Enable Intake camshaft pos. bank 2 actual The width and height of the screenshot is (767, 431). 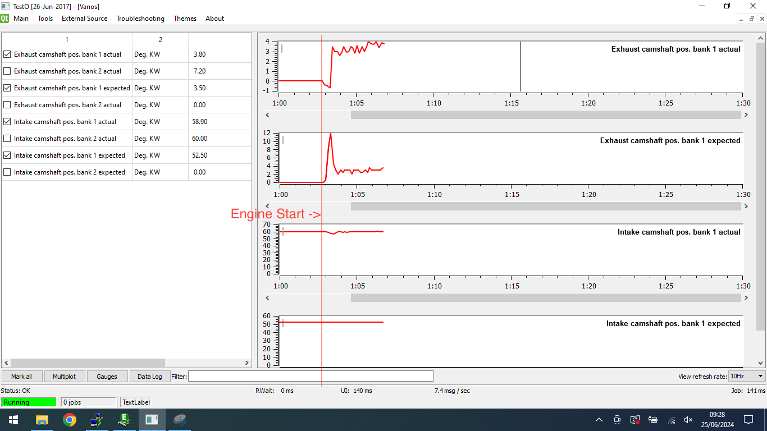tap(7, 139)
